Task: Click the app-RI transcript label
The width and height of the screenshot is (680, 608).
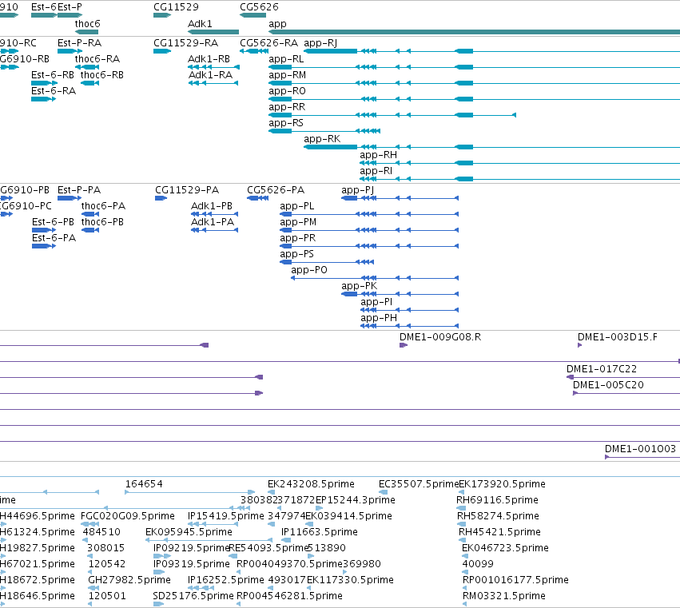Action: (x=376, y=172)
